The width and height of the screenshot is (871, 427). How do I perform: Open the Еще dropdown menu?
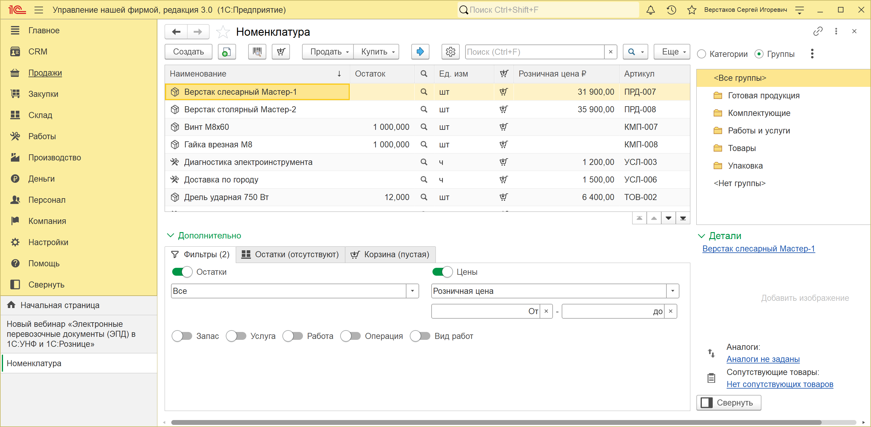pos(672,52)
